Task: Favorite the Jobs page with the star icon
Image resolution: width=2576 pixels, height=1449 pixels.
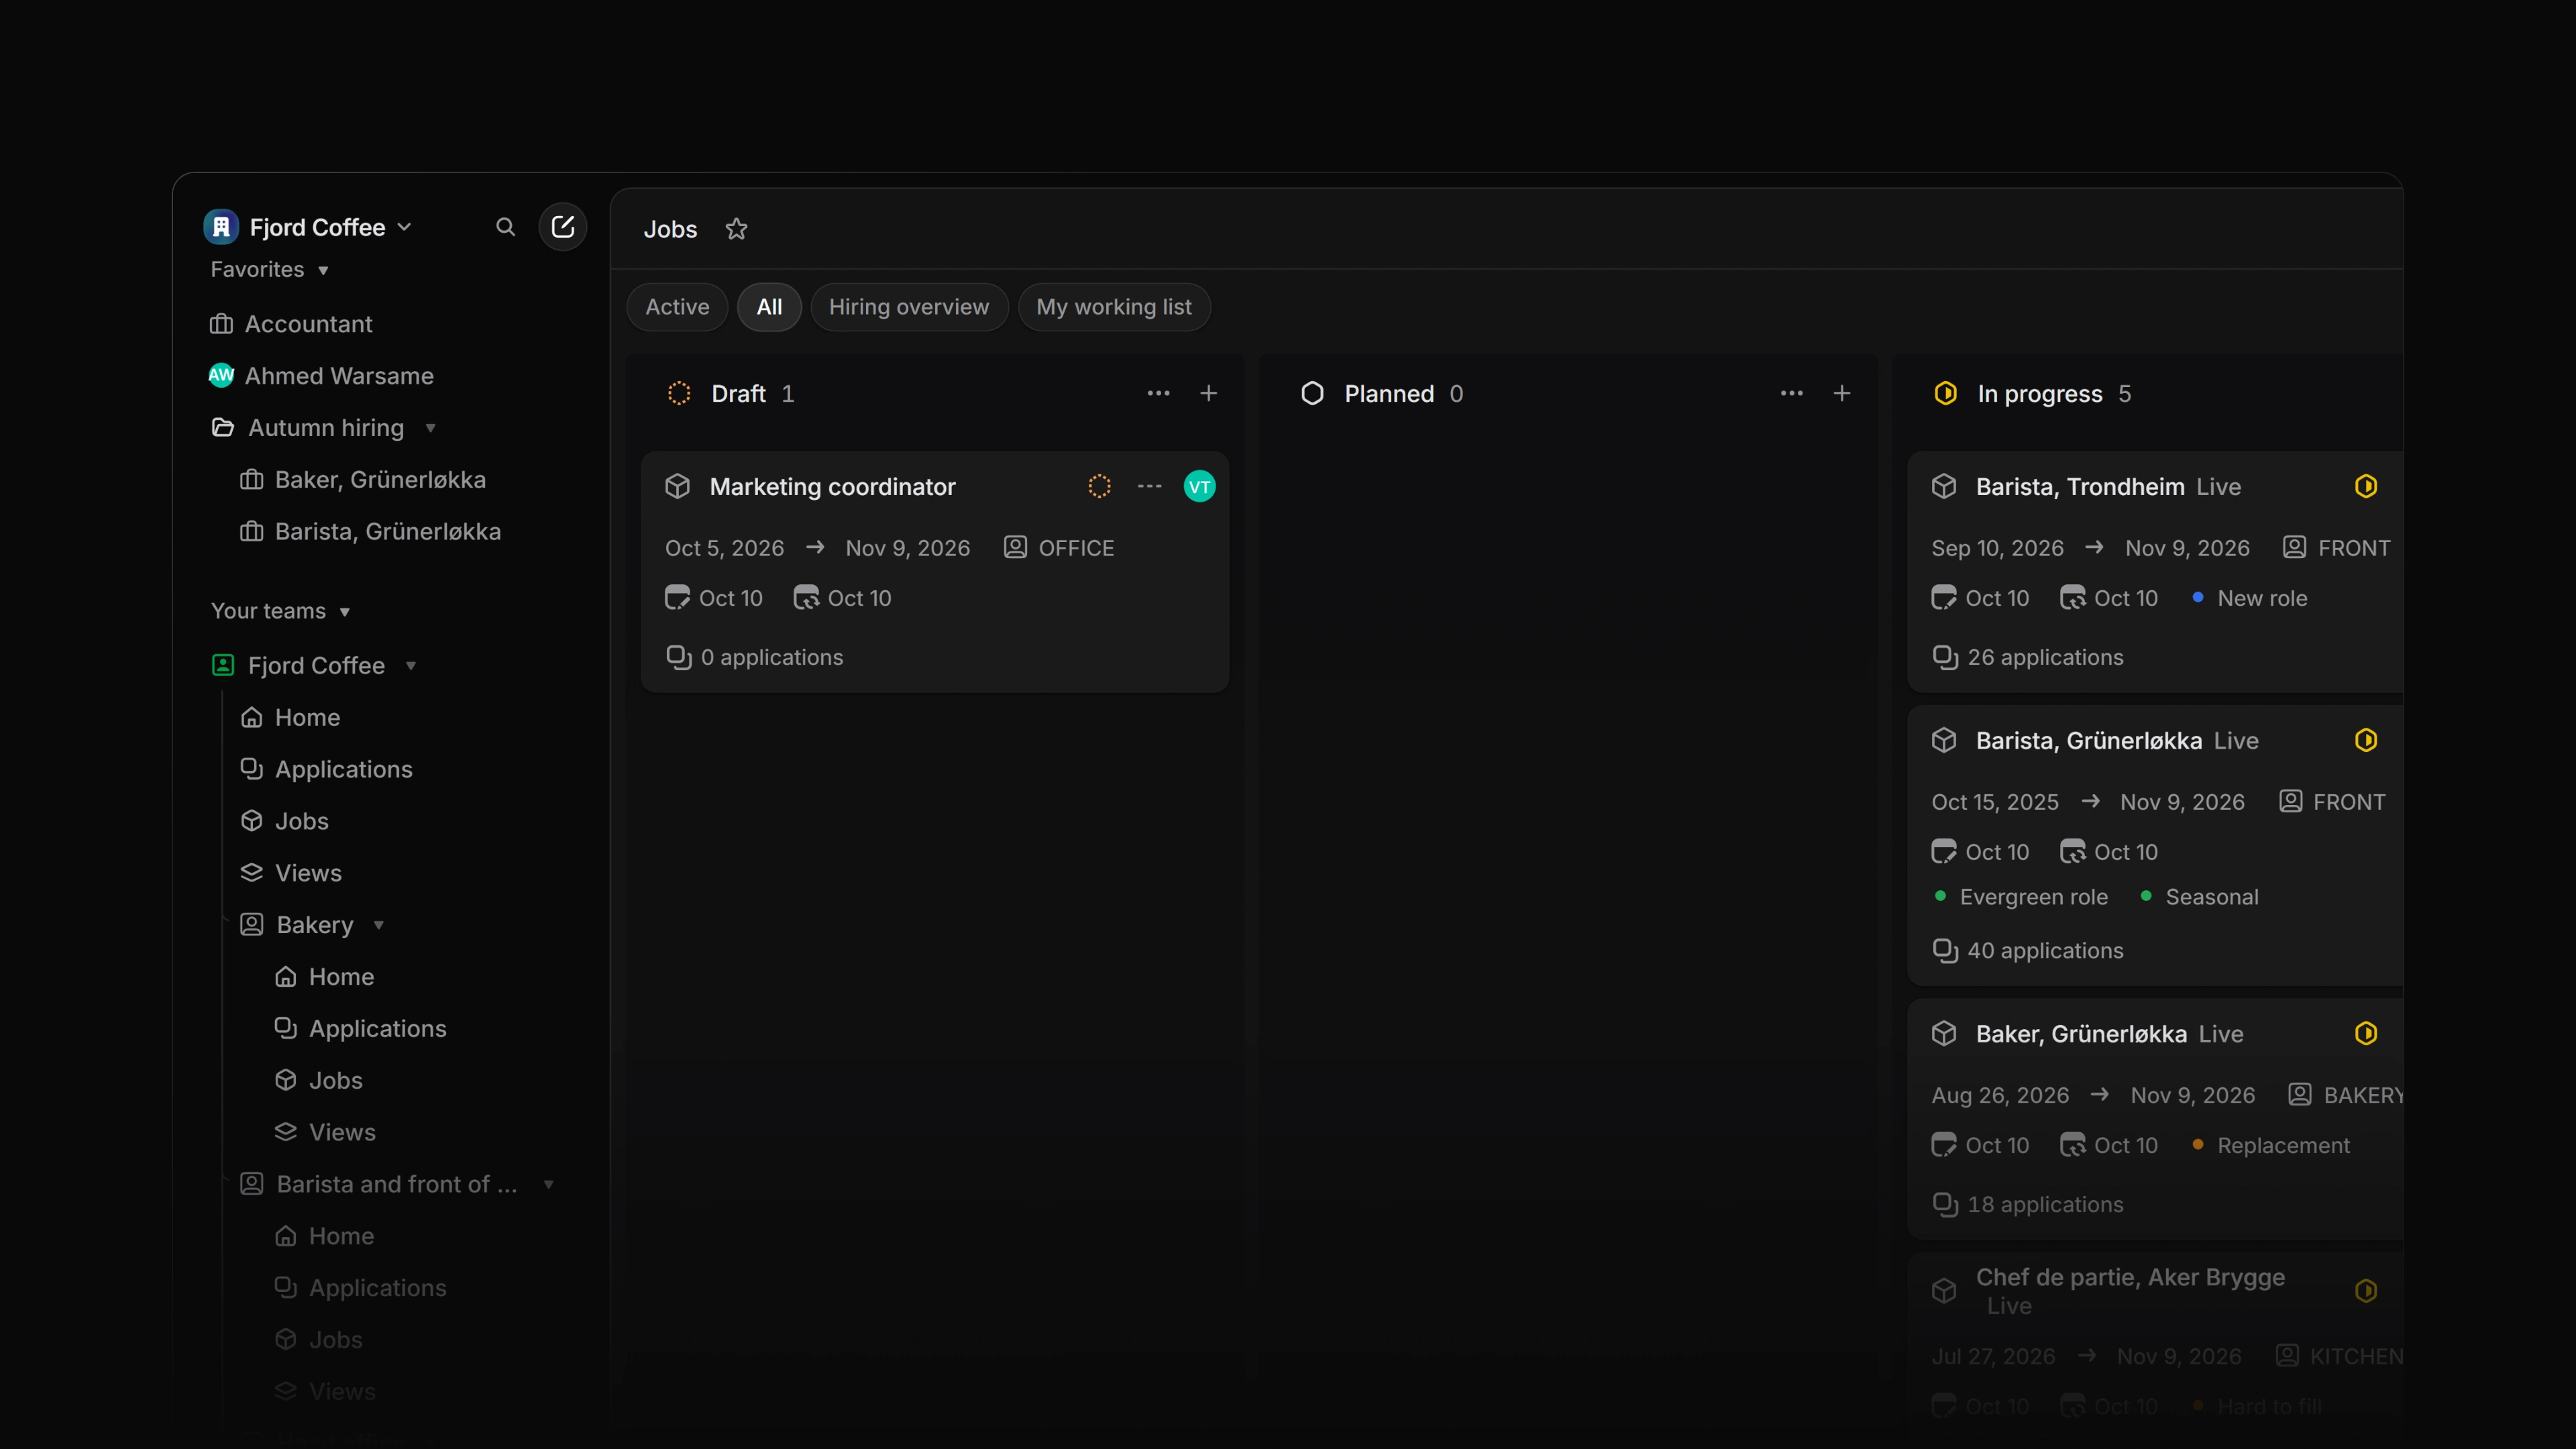Action: point(736,229)
